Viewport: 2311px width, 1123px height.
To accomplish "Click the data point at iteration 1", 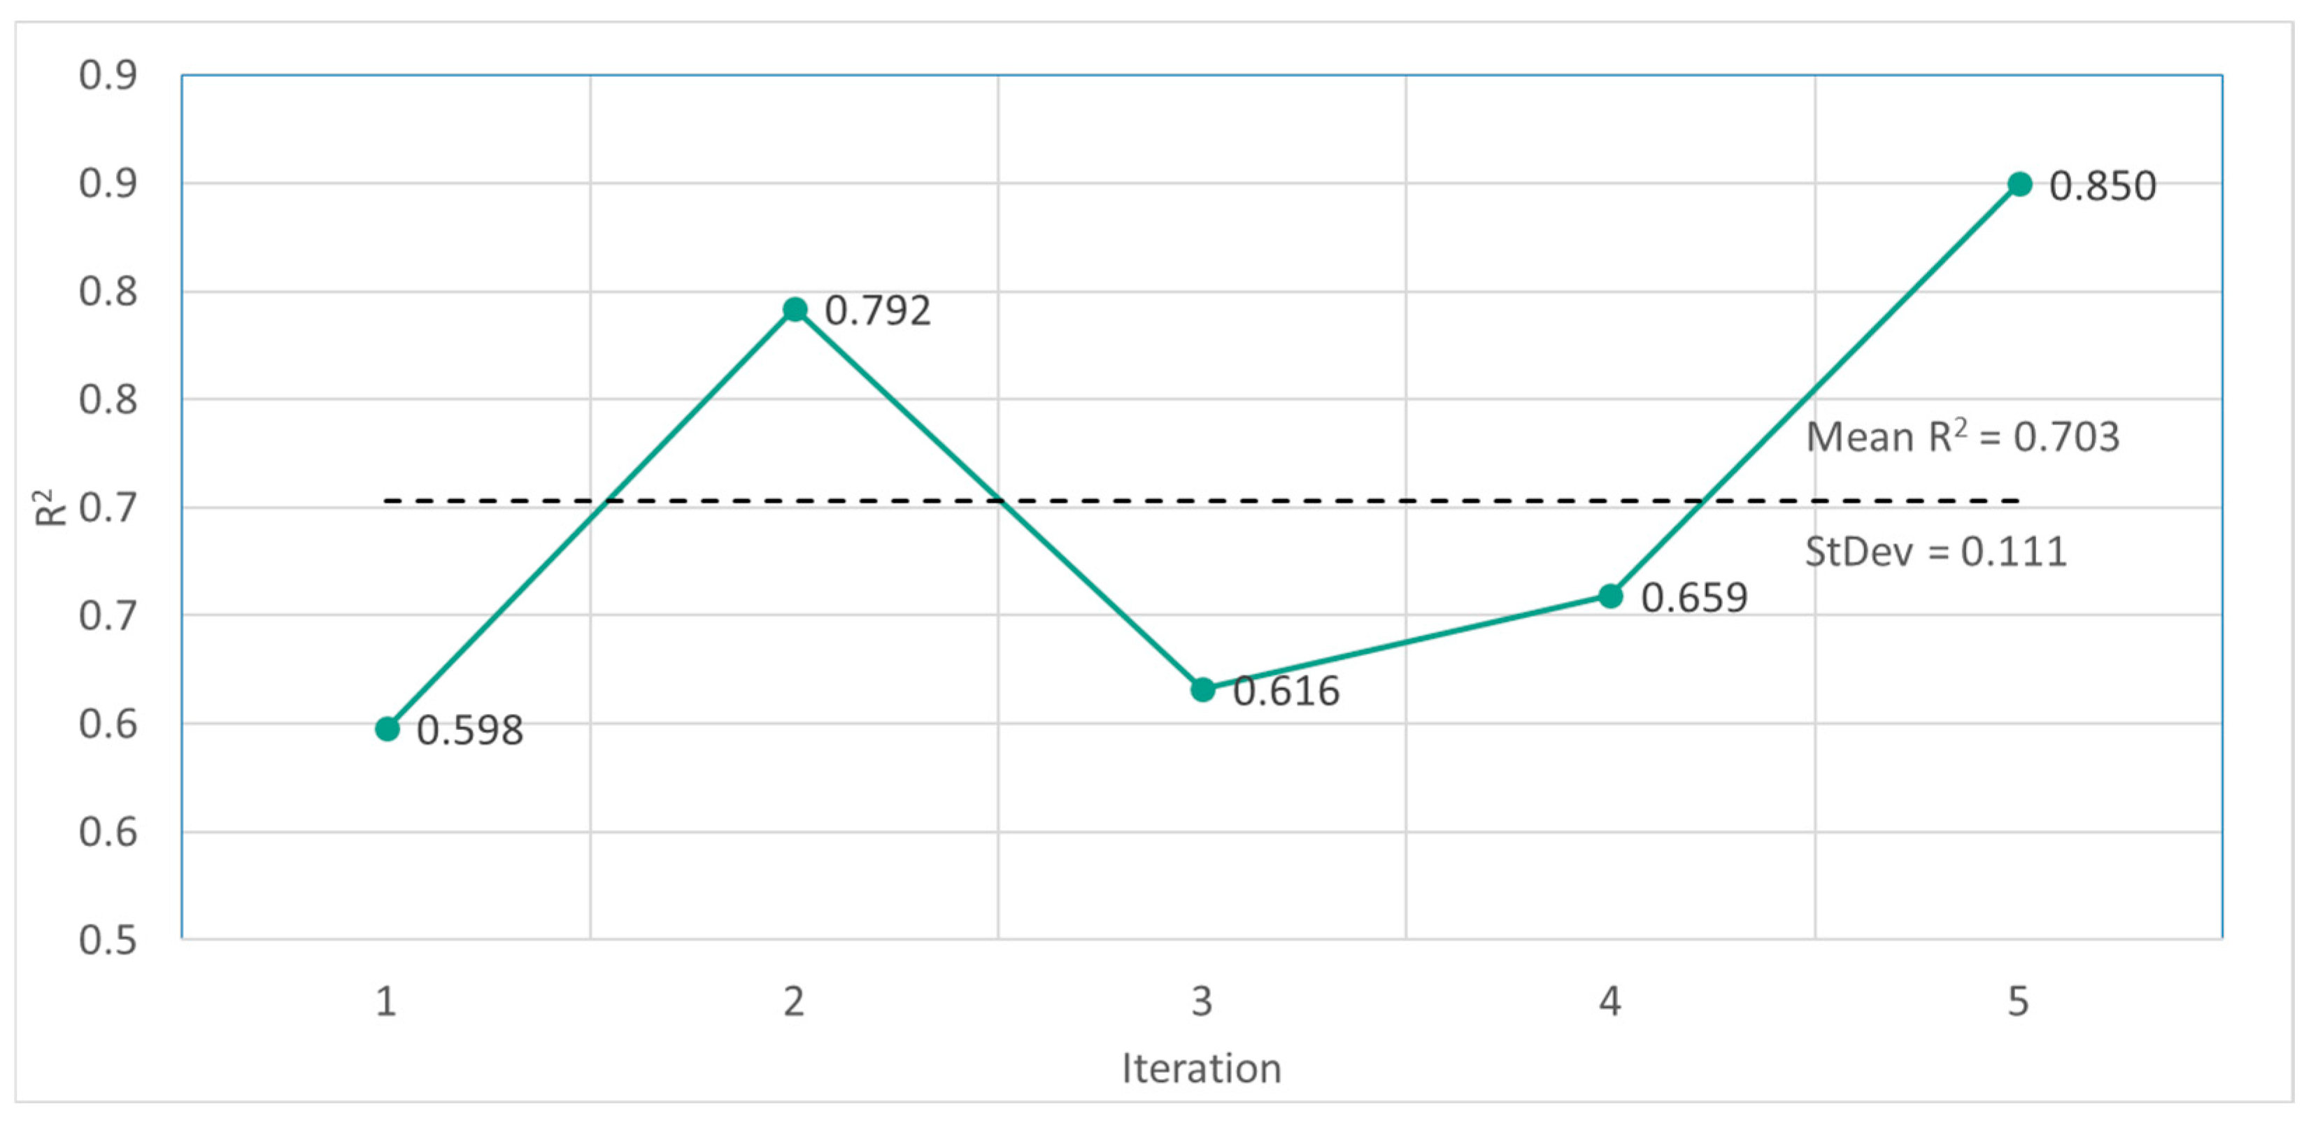I will [387, 729].
